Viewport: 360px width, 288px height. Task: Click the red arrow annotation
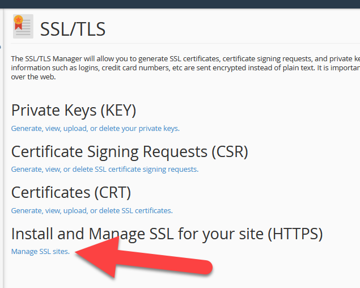144,258
